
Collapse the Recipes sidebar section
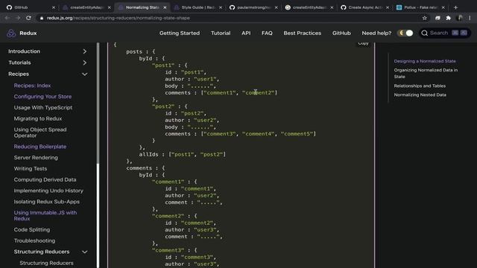tap(84, 74)
